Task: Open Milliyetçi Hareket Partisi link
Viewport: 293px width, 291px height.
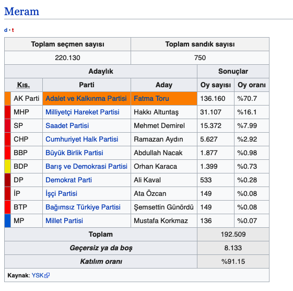Action: coord(83,112)
